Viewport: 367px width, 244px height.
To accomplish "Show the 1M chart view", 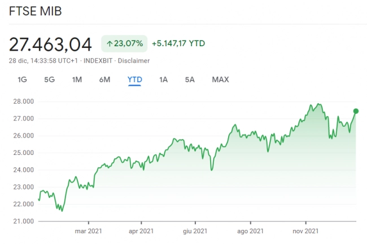I will (77, 79).
